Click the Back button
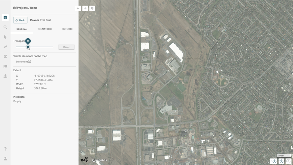293x165 pixels. (20, 20)
